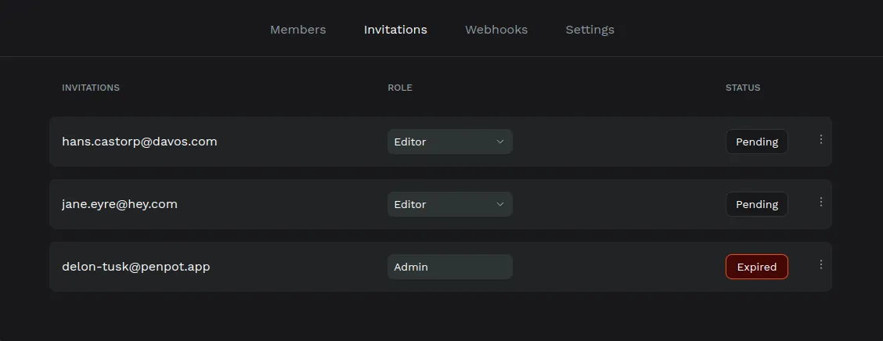Click chevron arrow in jane.eyre role selector
The height and width of the screenshot is (341, 883).
(x=500, y=204)
